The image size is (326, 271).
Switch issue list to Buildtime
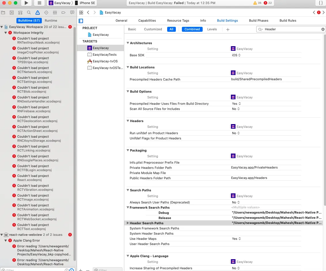pyautogui.click(x=29, y=20)
